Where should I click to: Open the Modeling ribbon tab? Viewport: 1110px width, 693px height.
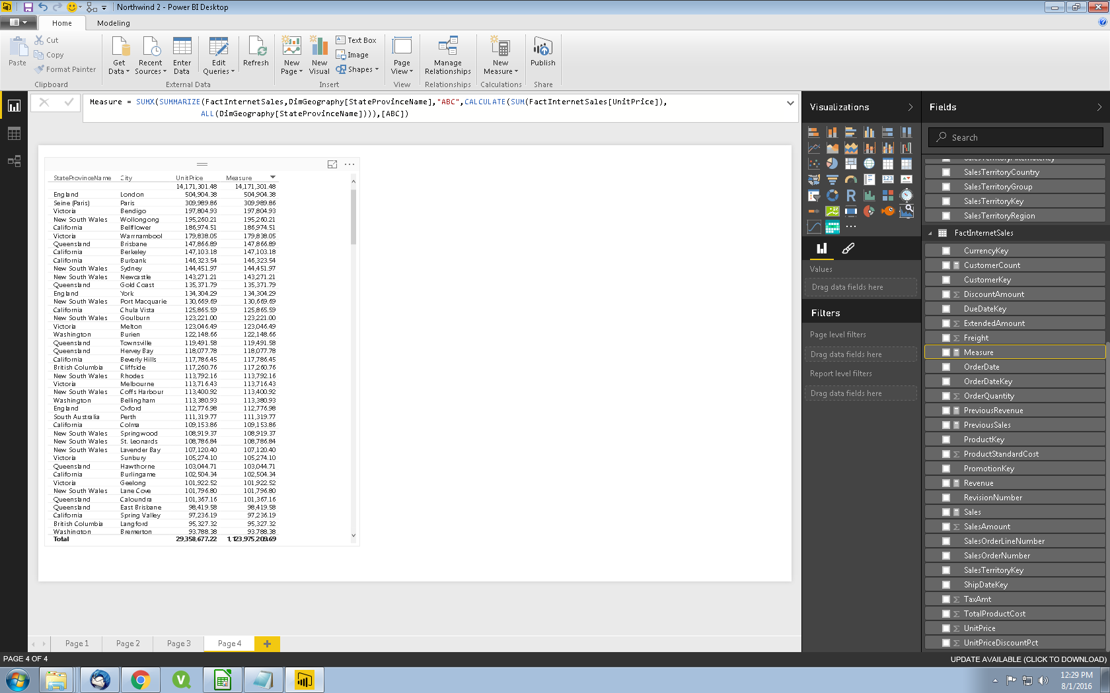pyautogui.click(x=114, y=23)
